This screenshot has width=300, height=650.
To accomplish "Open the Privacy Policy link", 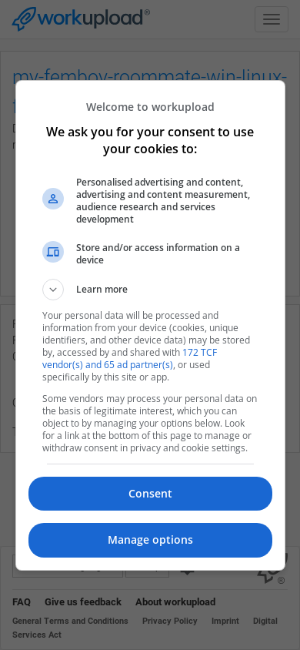I will [170, 621].
